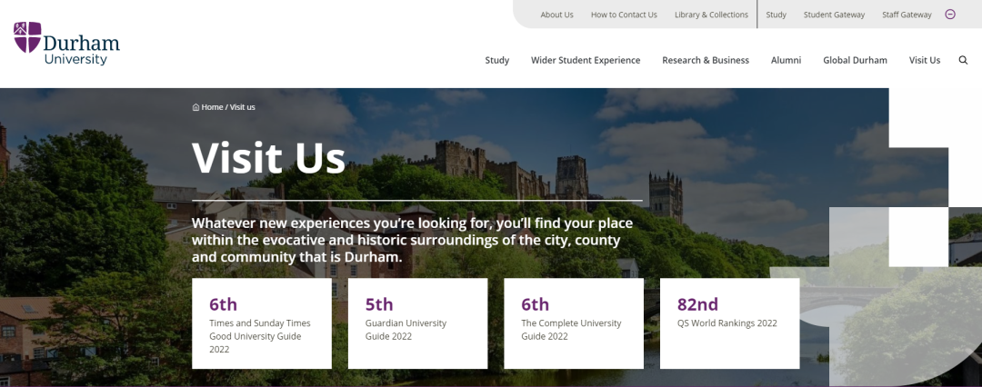Screen dimensions: 982x387
Task: Click the Durham University shield logo
Action: tap(27, 37)
